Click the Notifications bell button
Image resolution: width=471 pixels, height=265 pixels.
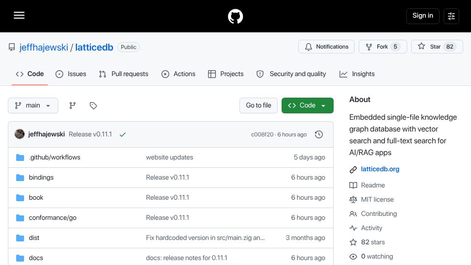(x=326, y=47)
